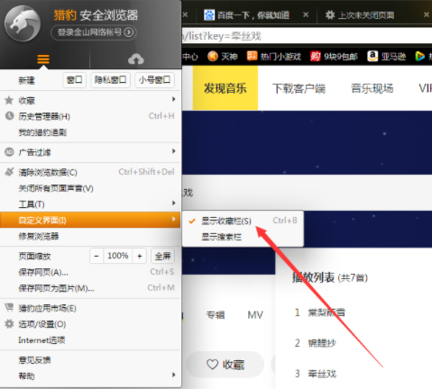Switch to the MV tab
The image size is (432, 389).
click(255, 315)
